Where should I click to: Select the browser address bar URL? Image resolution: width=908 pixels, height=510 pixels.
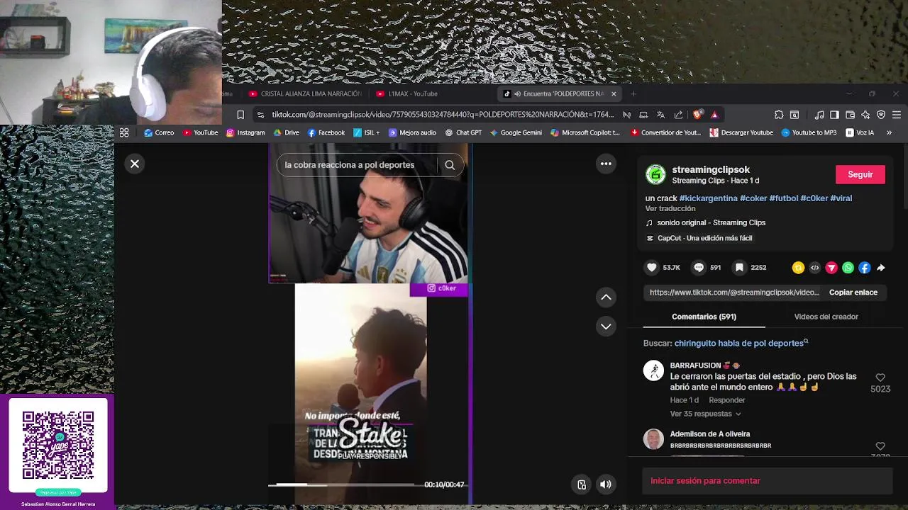(443, 115)
